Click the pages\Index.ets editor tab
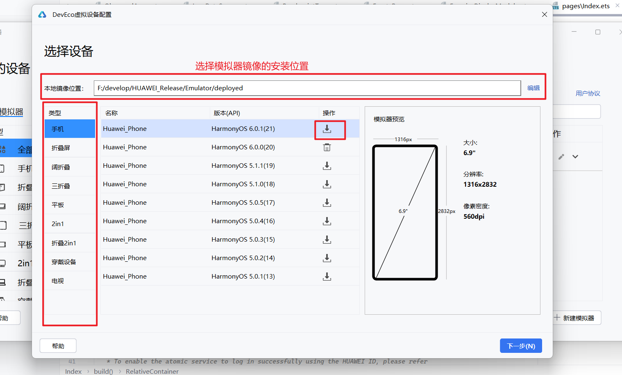 pyautogui.click(x=586, y=6)
